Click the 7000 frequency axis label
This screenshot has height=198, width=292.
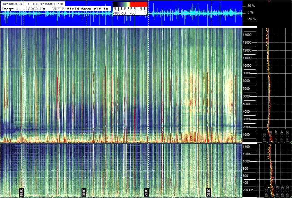tap(246, 89)
